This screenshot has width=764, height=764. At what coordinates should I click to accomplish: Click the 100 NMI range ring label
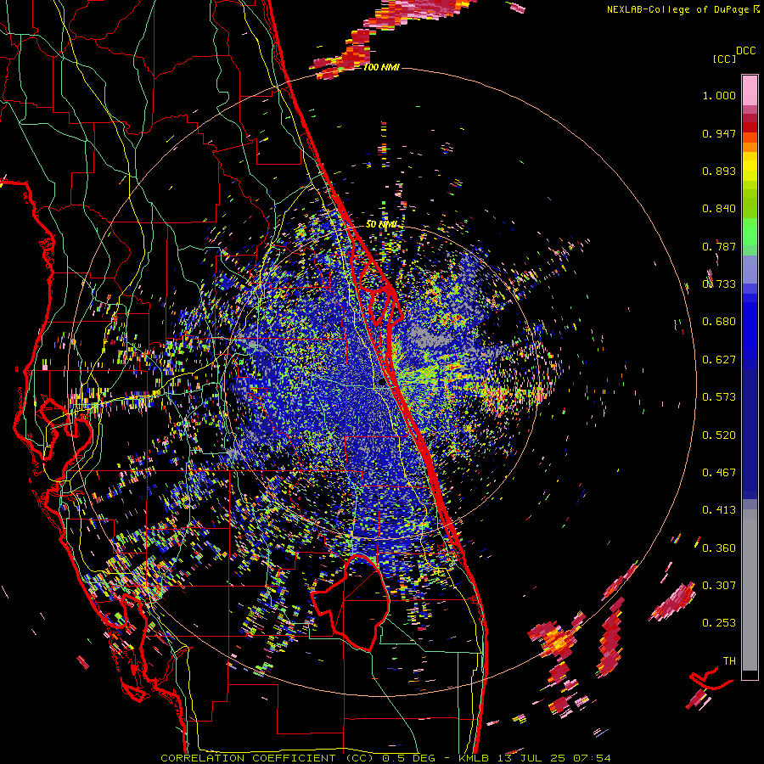pos(381,67)
